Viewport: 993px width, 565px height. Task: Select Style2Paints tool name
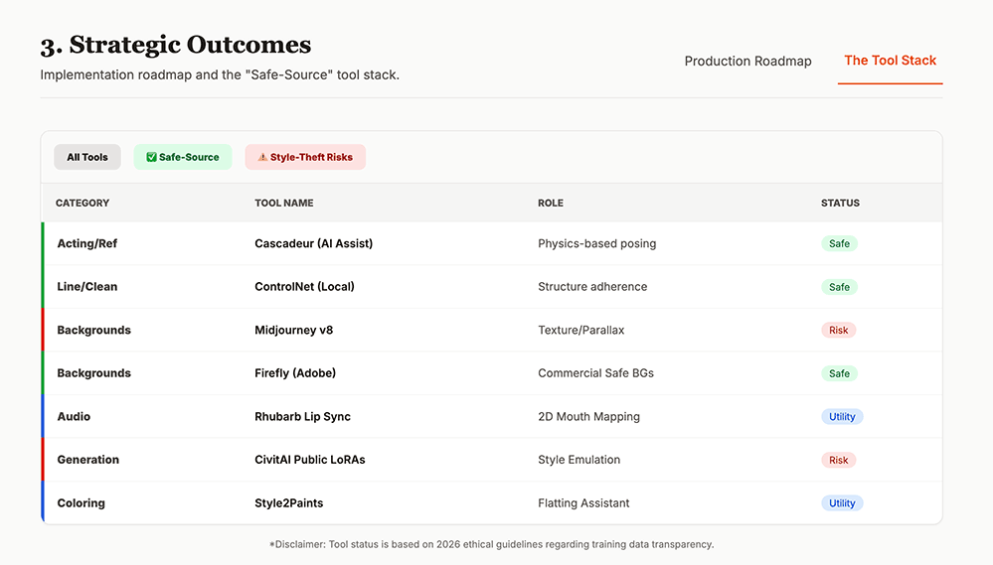click(289, 503)
